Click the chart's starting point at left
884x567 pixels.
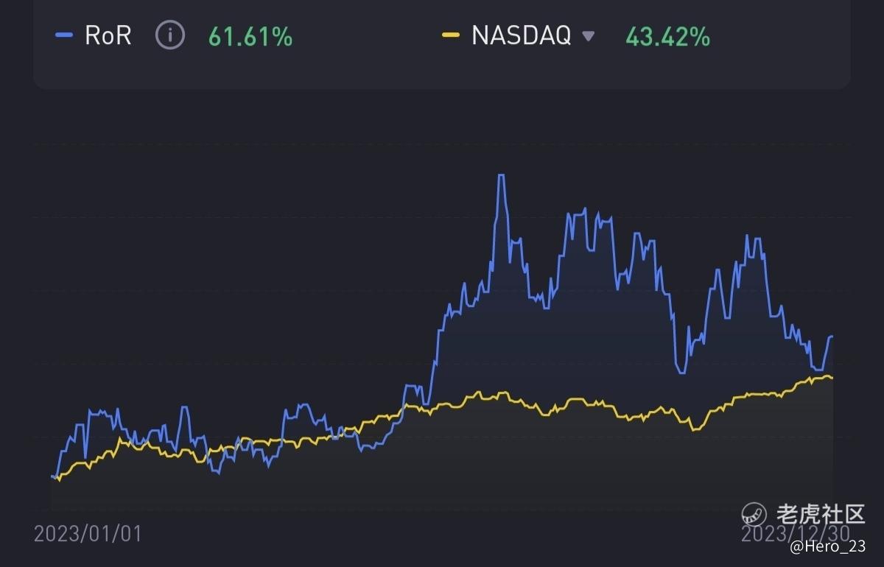coord(52,476)
